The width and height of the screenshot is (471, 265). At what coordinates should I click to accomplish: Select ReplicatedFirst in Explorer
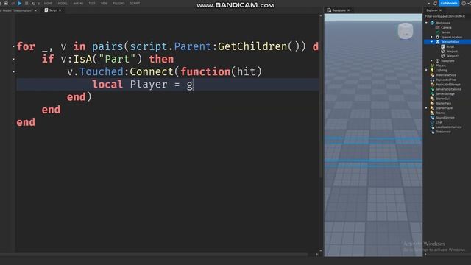point(446,79)
